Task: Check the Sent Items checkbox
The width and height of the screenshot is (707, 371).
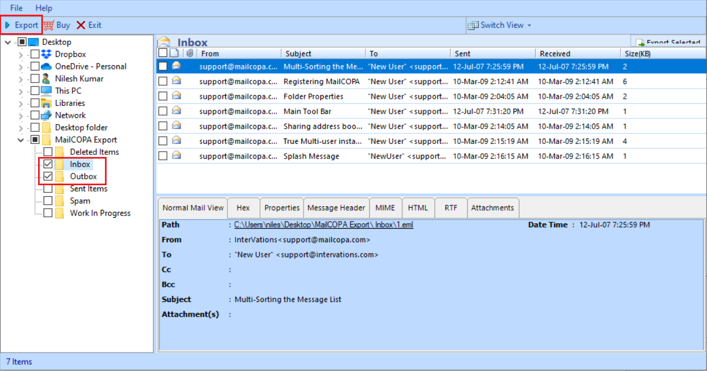Action: coord(48,188)
